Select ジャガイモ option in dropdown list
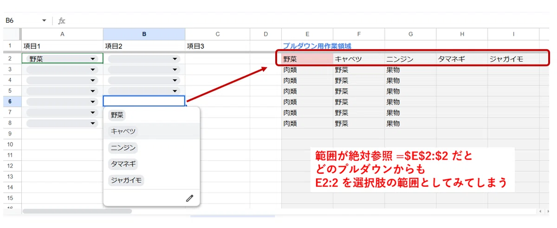557x228 pixels. click(x=126, y=180)
